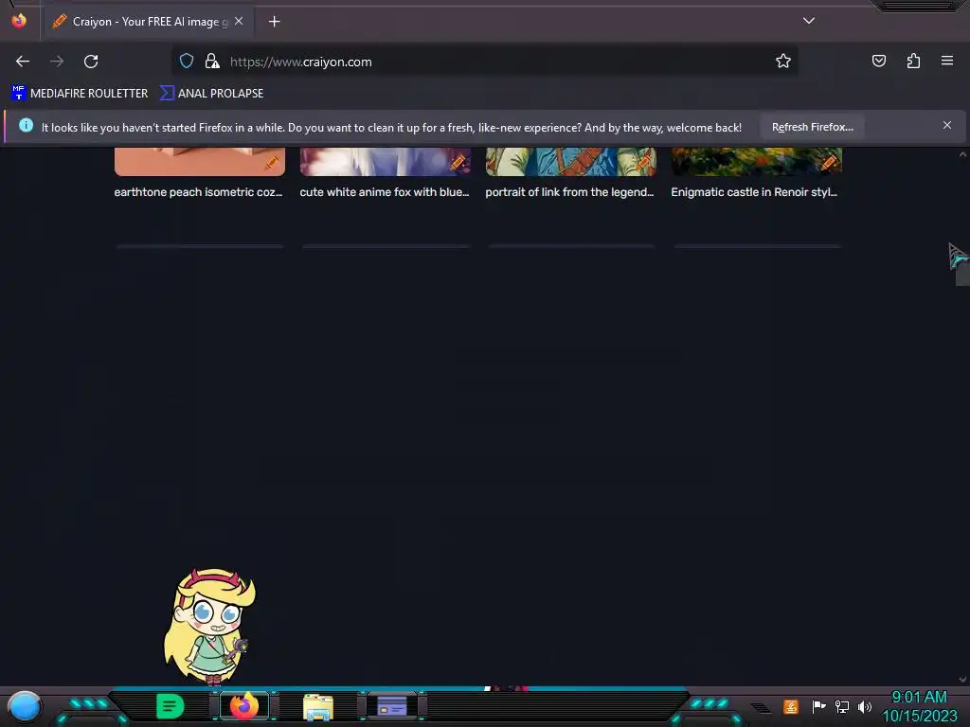Click the Firefox taskbar icon

click(244, 706)
